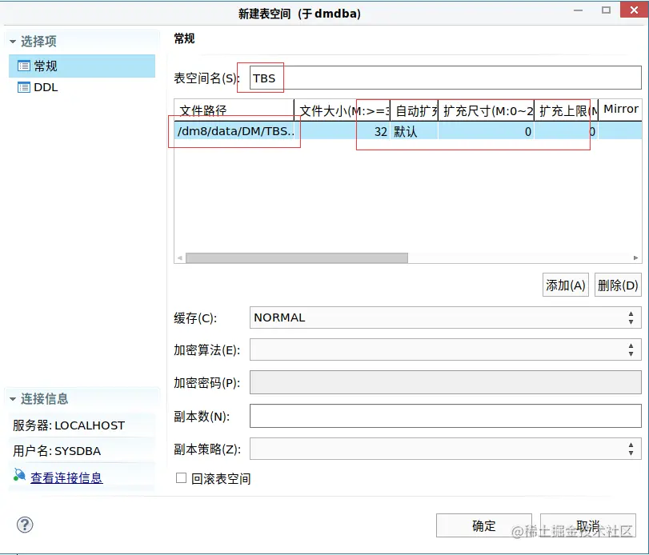This screenshot has height=555, width=649.
Task: Click the 添加(A) button
Action: point(565,285)
